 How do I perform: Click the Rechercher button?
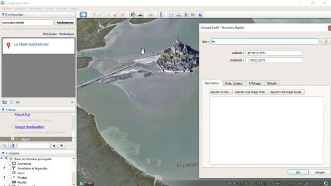pyautogui.click(x=65, y=23)
